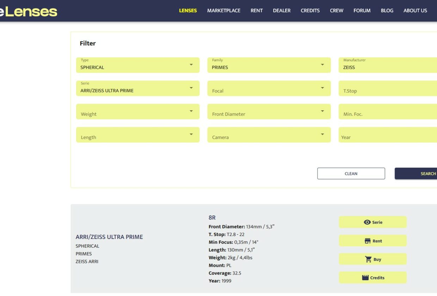Open the Manufacturer dropdown showing ZEISS

pos(388,65)
